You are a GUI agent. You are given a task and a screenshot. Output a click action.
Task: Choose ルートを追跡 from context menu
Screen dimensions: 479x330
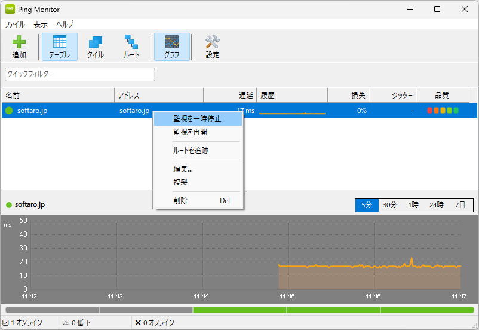click(x=191, y=151)
